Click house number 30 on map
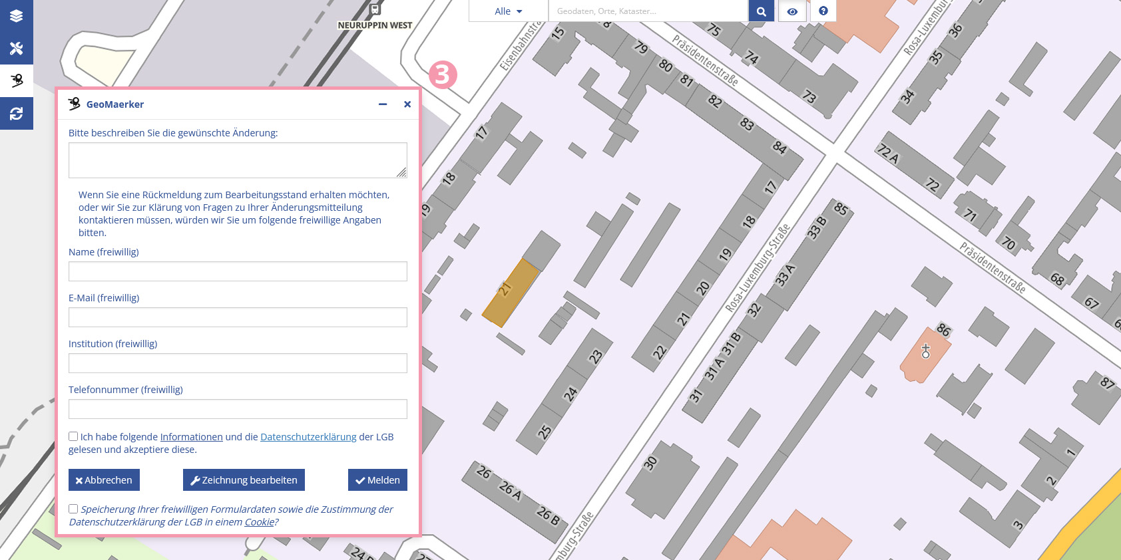The image size is (1121, 560). coord(650,463)
